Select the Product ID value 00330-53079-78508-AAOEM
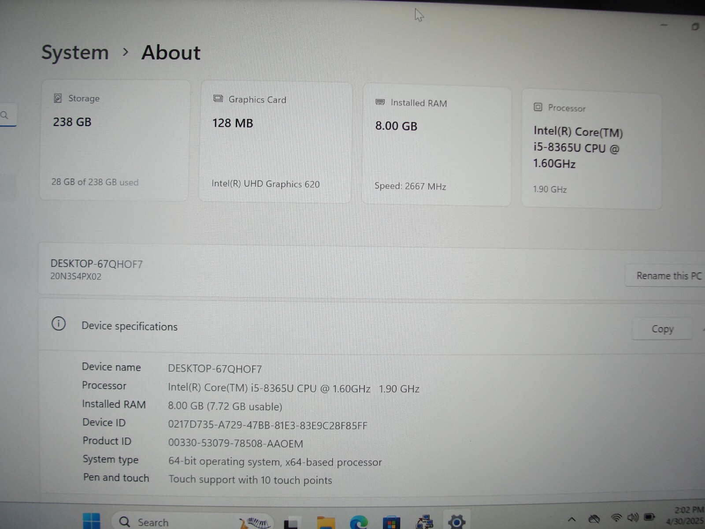705x529 pixels. [235, 443]
